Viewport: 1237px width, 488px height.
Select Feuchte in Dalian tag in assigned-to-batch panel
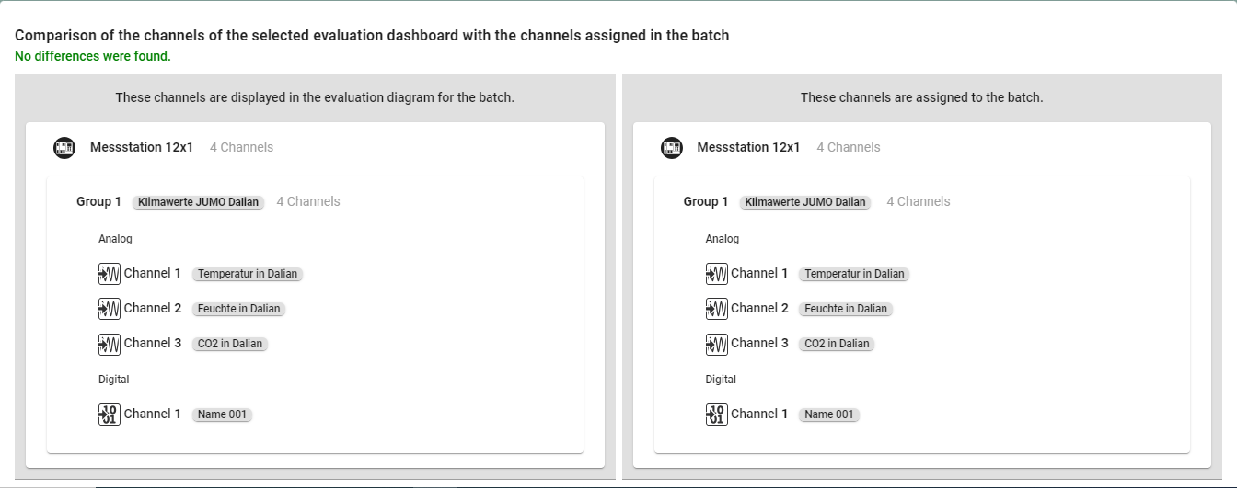coord(845,309)
